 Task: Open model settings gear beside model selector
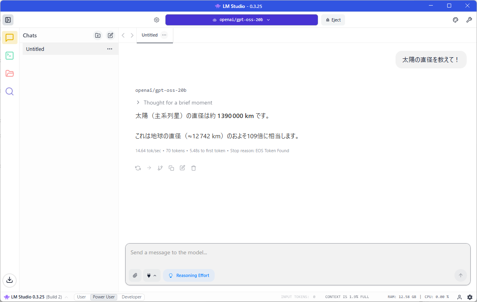[x=157, y=20]
